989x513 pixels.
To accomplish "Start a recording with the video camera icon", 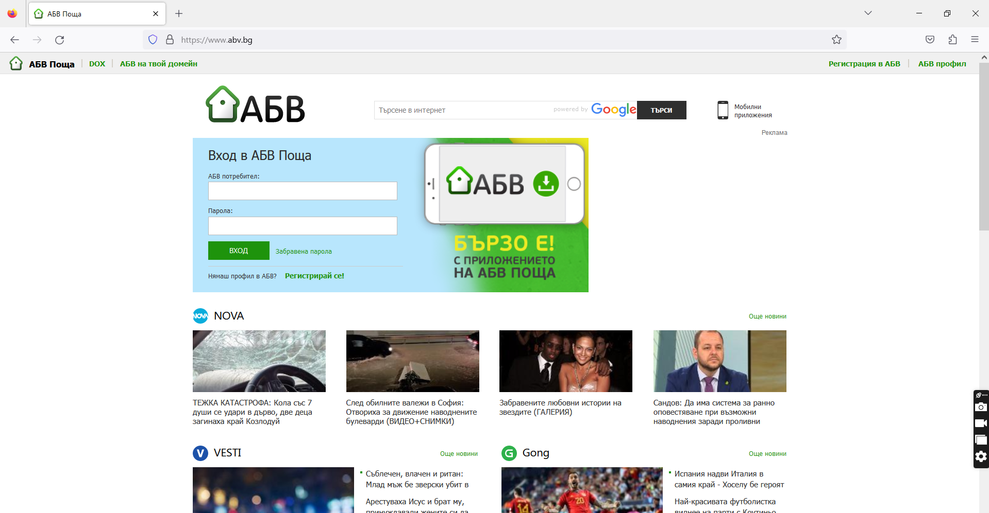I will point(981,423).
